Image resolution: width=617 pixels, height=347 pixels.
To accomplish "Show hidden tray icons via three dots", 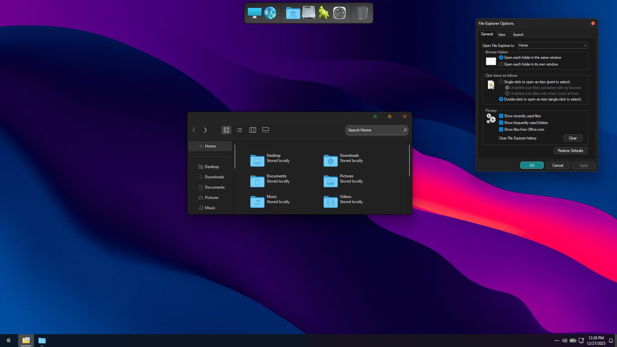I will click(x=557, y=341).
